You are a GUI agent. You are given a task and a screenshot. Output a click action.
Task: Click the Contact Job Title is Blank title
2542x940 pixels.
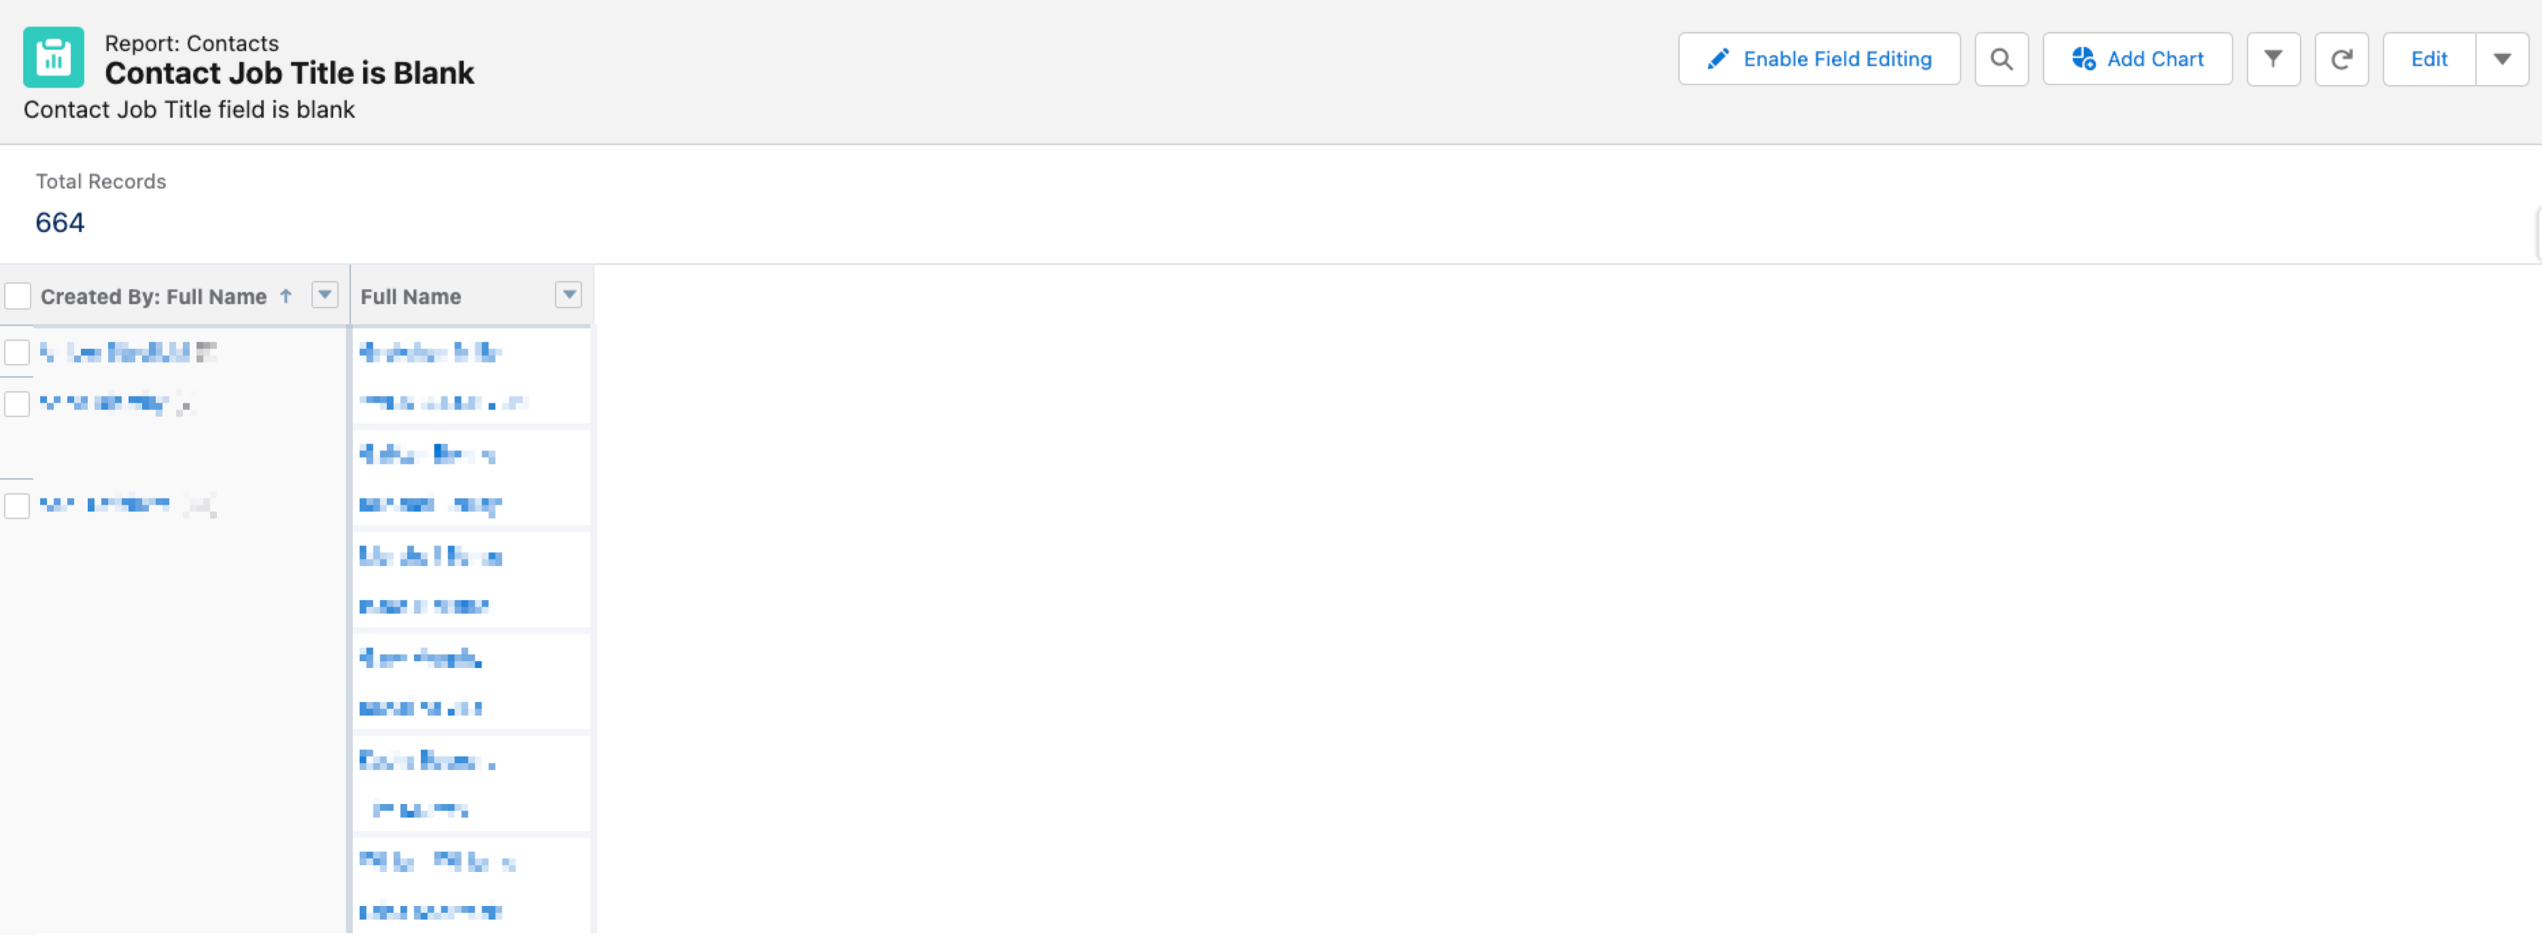[x=292, y=71]
